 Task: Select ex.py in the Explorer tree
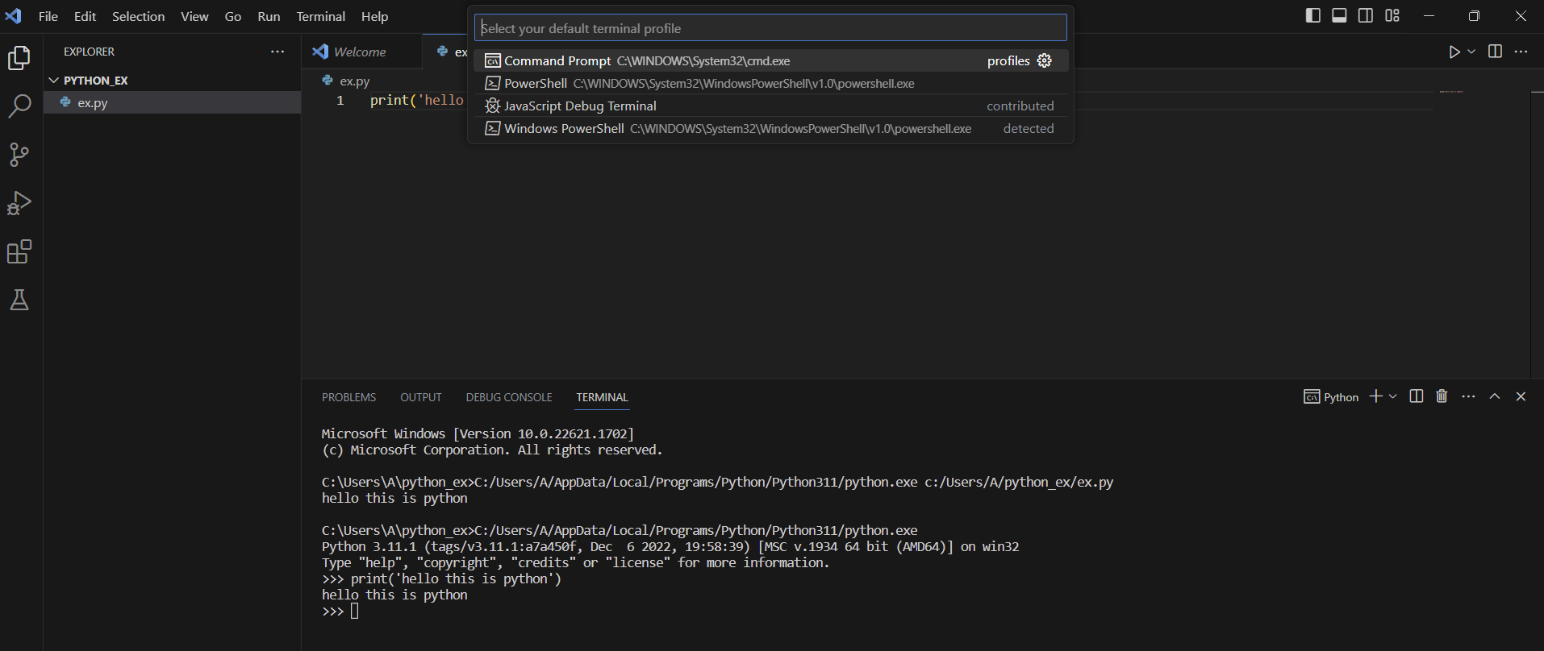click(x=172, y=103)
